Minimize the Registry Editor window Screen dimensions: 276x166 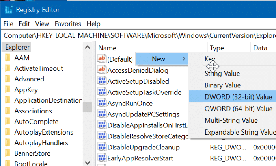pos(269,9)
